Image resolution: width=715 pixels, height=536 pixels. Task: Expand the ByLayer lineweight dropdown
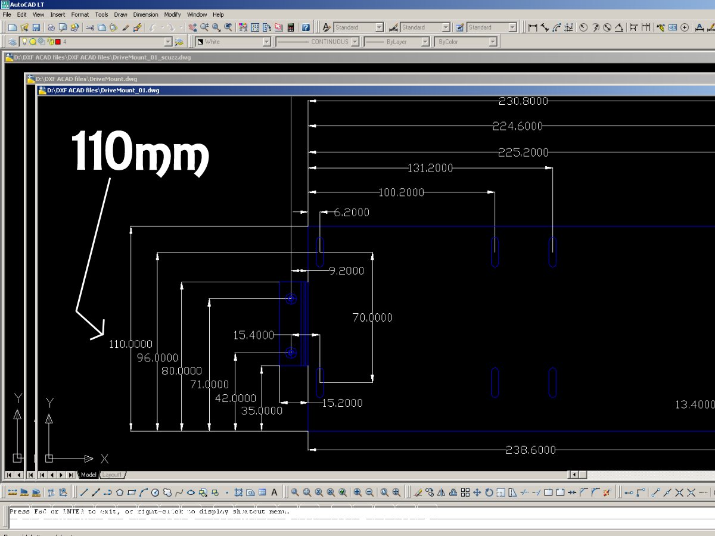point(425,42)
